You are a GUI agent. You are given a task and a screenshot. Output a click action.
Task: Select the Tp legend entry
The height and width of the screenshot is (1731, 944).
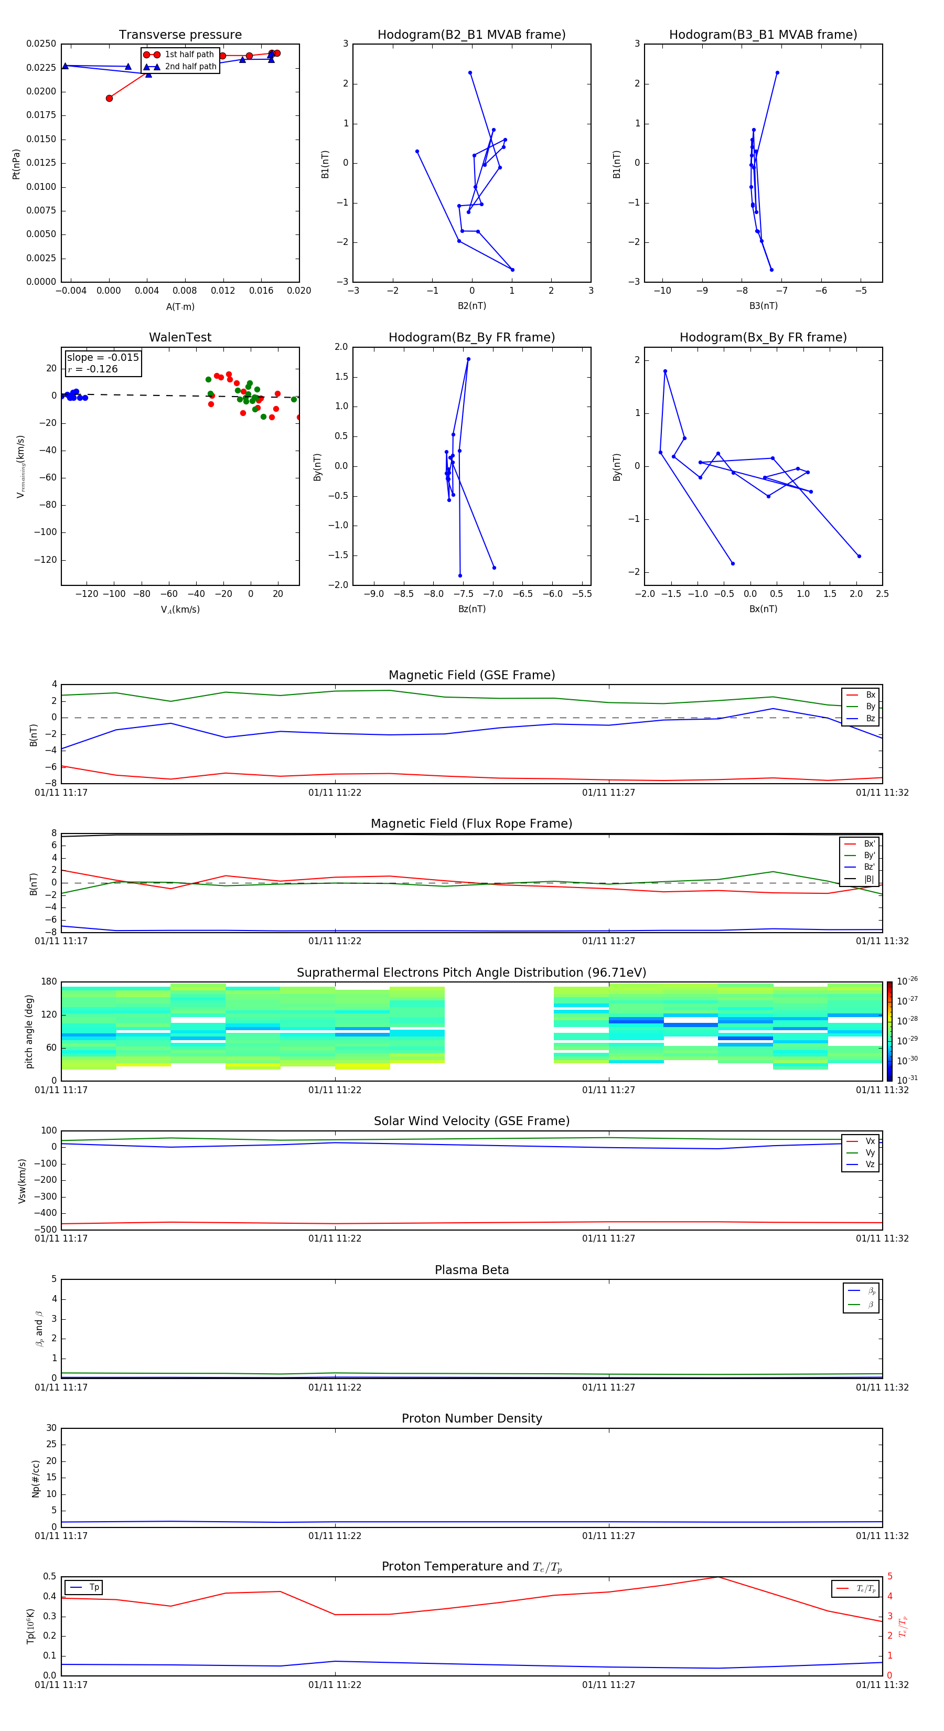pyautogui.click(x=84, y=1587)
